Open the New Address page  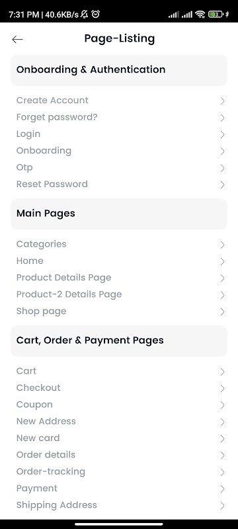[x=119, y=421]
